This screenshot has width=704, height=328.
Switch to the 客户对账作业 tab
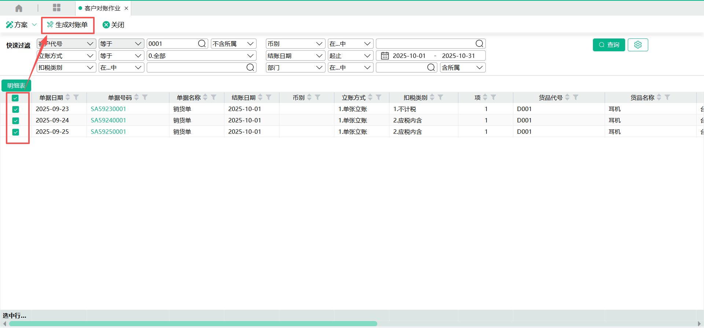click(x=102, y=8)
